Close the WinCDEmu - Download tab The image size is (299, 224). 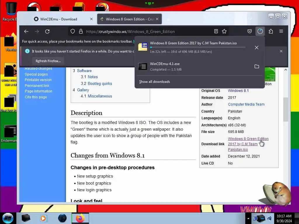pos(91,19)
